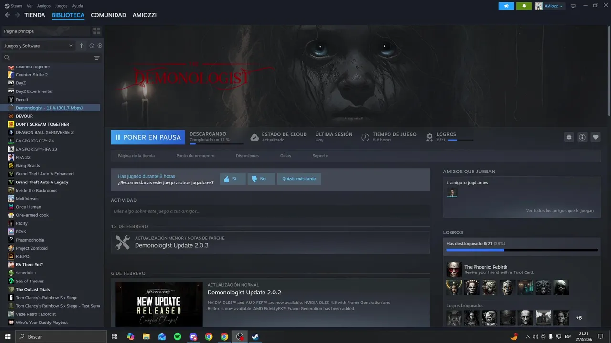
Task: Open the Juegos menu
Action: tap(61, 6)
